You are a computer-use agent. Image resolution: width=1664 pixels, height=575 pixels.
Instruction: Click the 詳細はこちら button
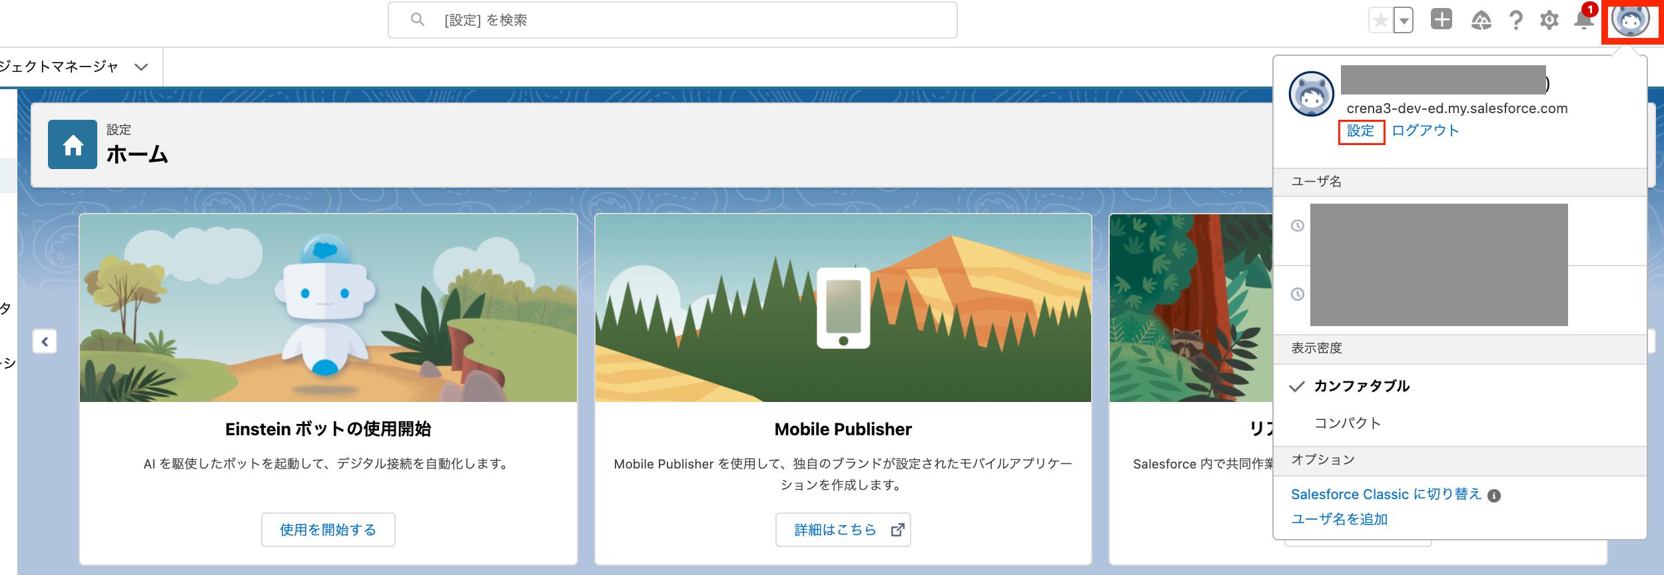coord(843,530)
